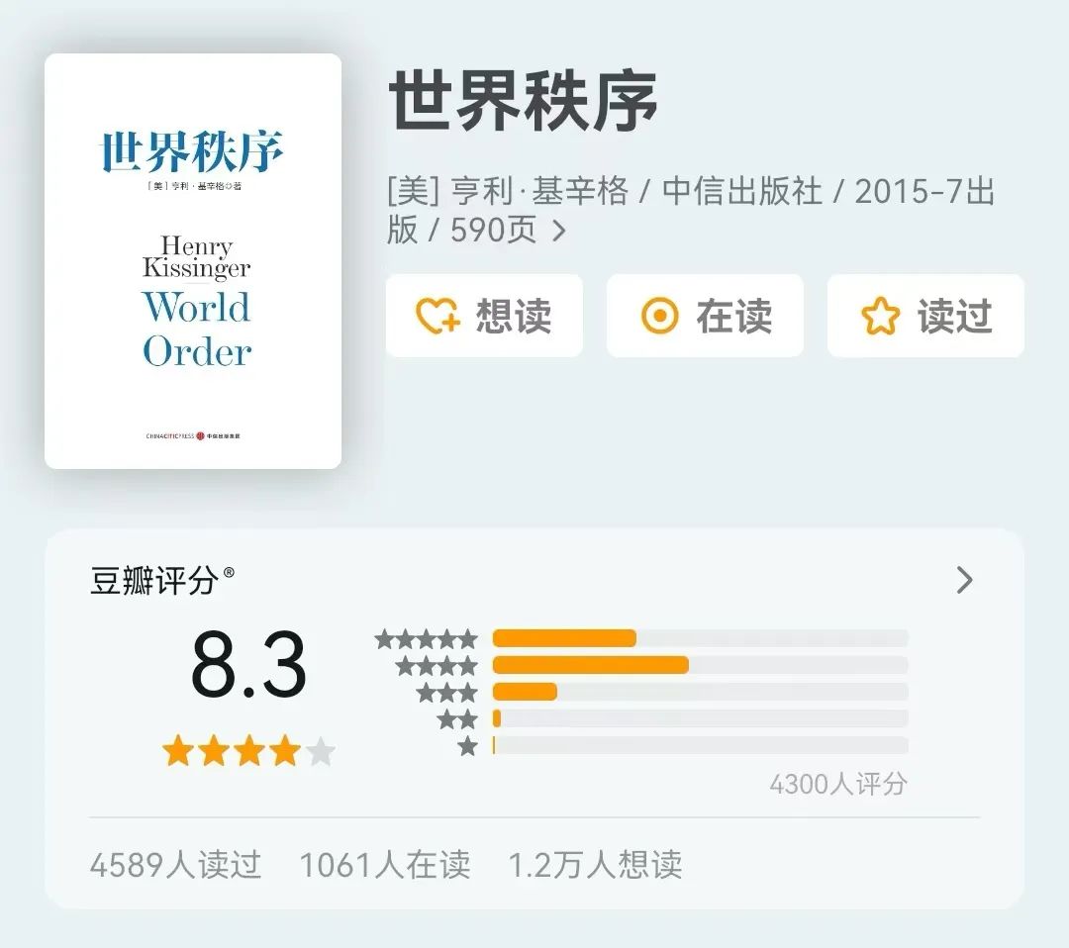The image size is (1069, 948).
Task: Click the World Order book cover thumbnail
Action: click(x=195, y=259)
